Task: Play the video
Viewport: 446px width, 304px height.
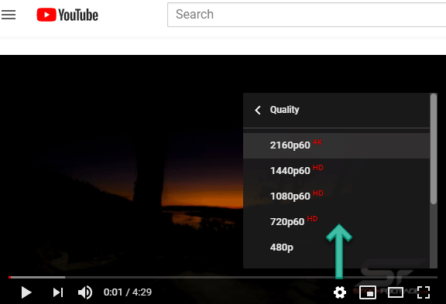Action: 26,292
